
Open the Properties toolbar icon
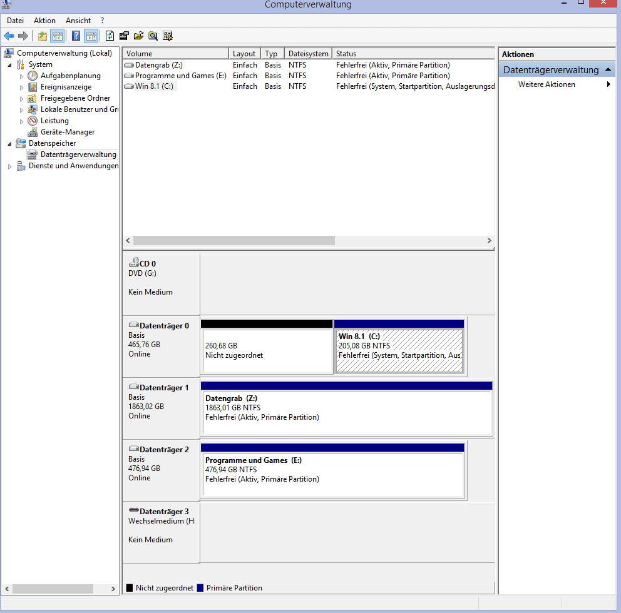click(124, 36)
